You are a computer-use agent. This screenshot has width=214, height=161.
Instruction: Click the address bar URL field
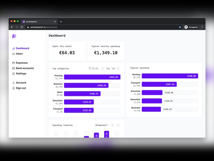[x=102, y=27]
